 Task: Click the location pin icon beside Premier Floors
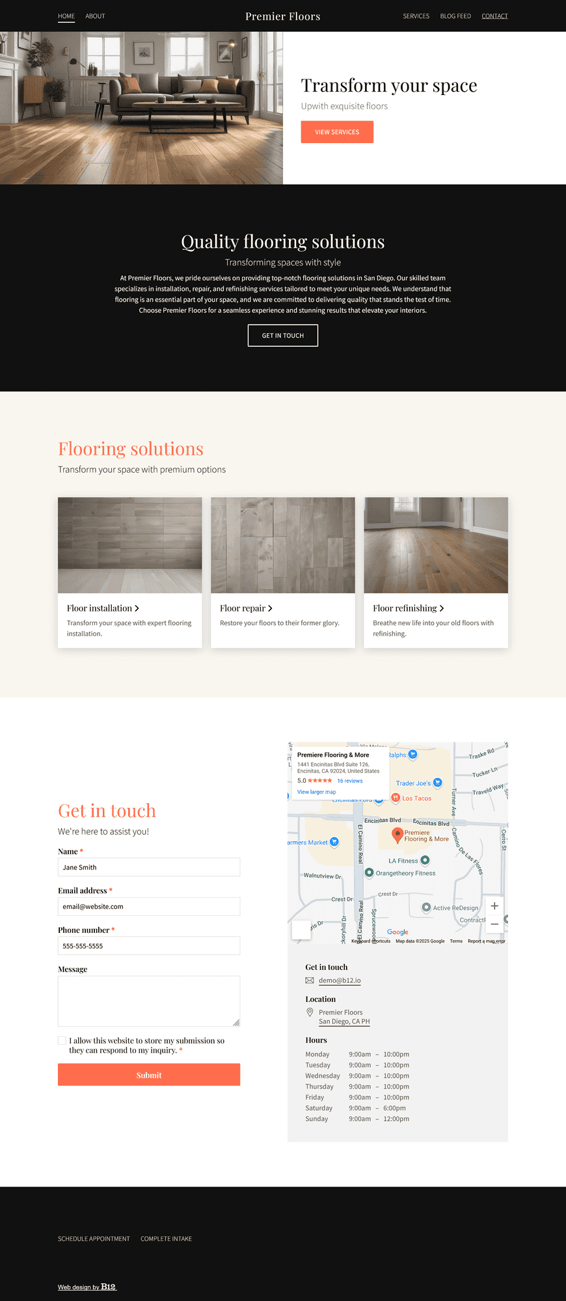pos(310,1012)
